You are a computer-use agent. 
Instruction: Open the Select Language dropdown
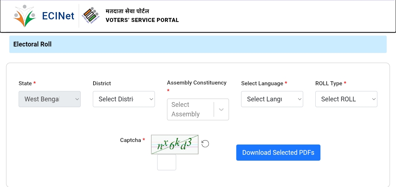click(x=272, y=99)
